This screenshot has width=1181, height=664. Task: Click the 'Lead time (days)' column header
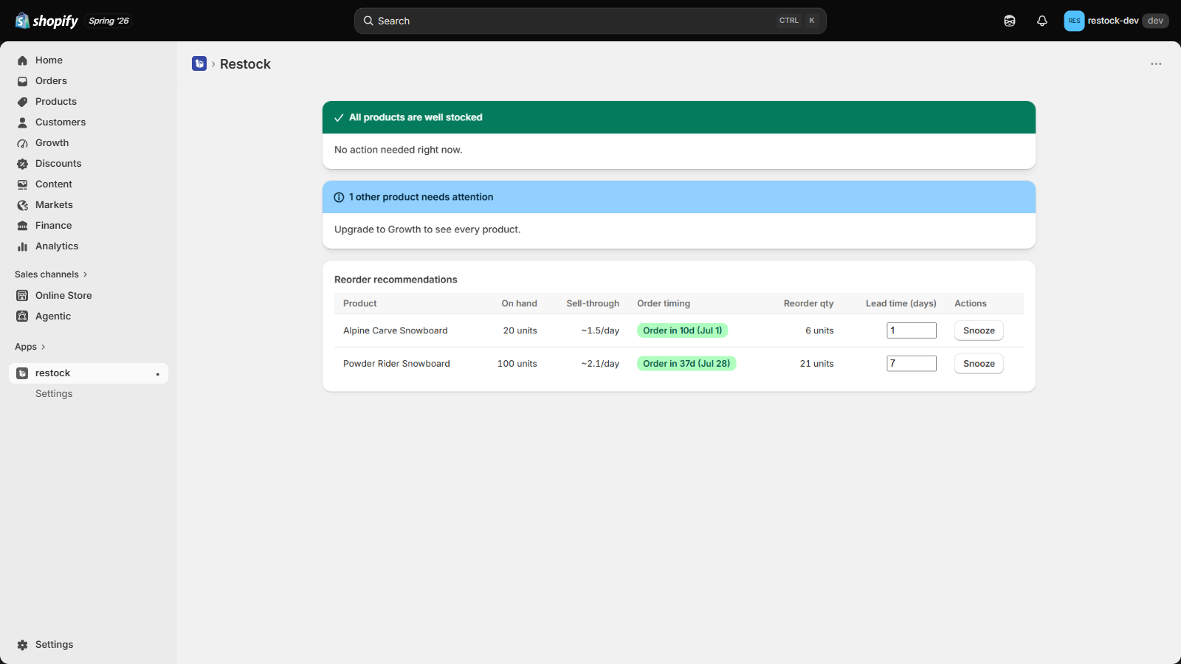(x=901, y=303)
